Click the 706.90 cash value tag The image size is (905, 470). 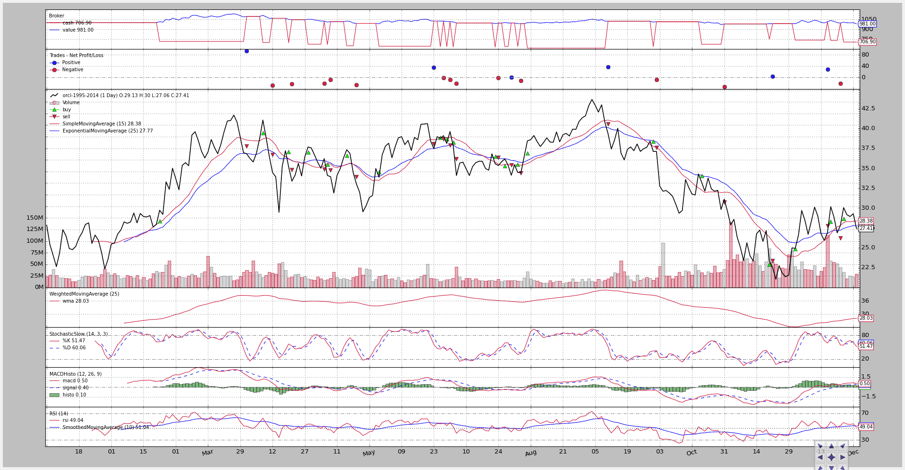pos(867,42)
